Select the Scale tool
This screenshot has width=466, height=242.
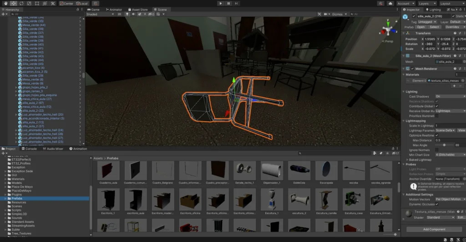tap(29, 3)
